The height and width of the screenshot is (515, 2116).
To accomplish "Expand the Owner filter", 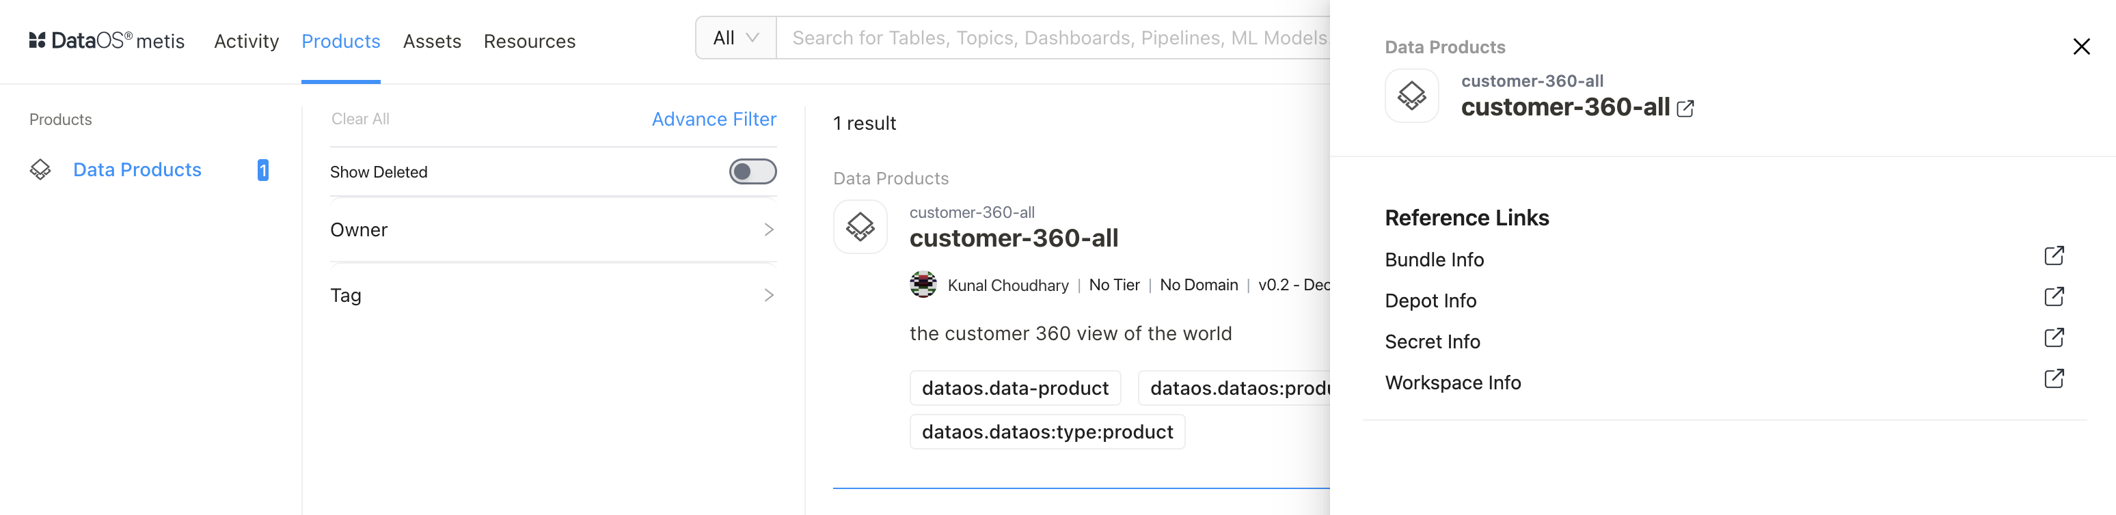I will coord(554,230).
